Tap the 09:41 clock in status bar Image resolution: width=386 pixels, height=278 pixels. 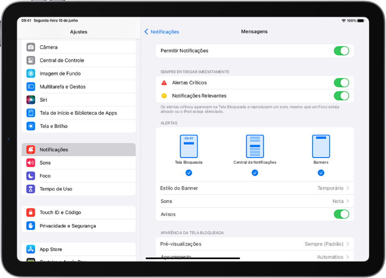point(27,20)
